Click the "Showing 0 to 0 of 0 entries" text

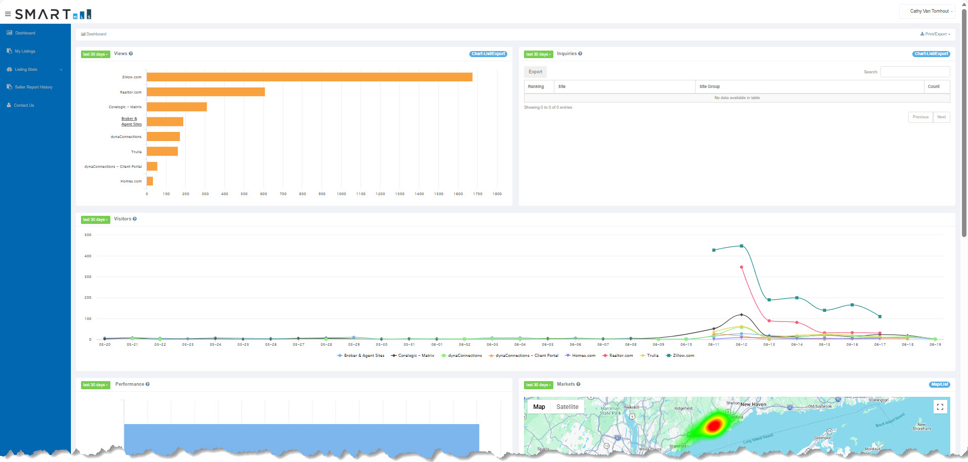point(548,107)
